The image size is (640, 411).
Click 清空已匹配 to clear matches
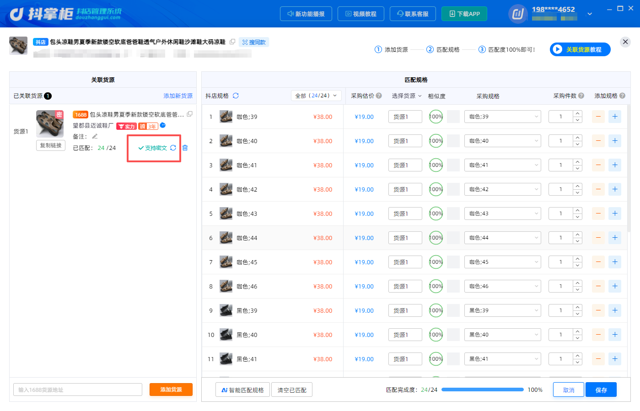[x=292, y=390]
